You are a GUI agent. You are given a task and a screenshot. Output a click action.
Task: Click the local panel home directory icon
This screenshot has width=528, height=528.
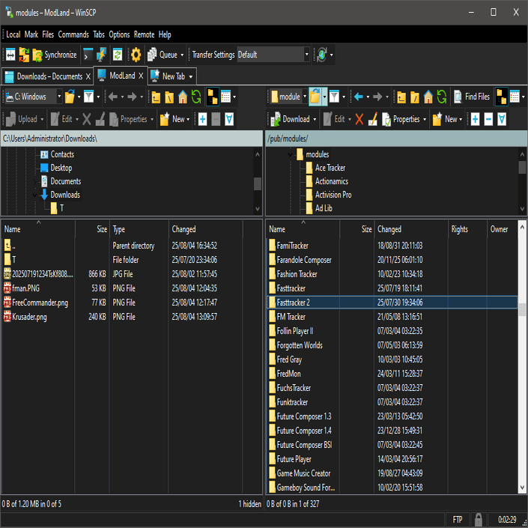[x=183, y=97]
